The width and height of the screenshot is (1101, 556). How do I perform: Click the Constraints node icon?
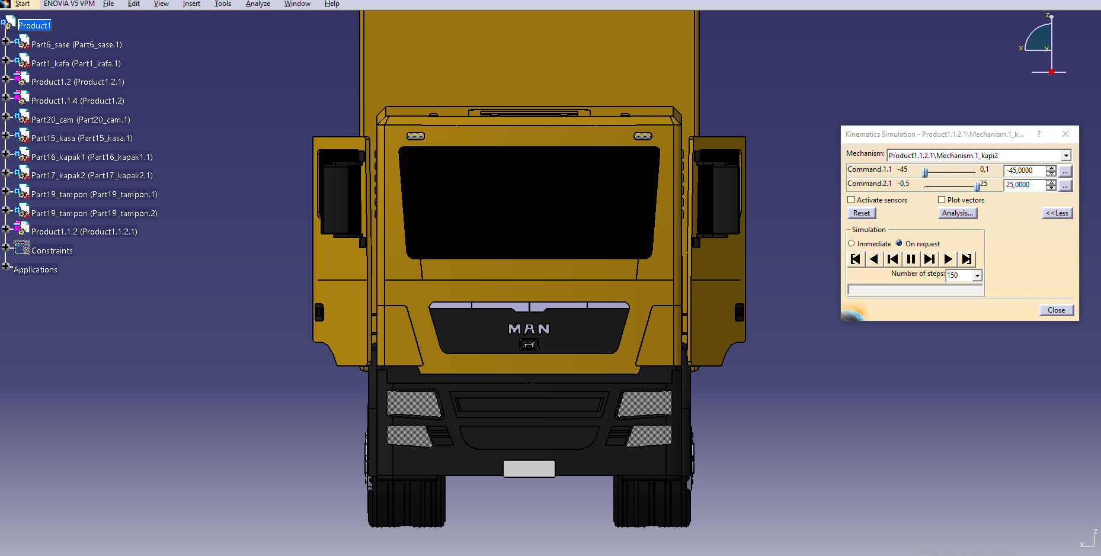(x=22, y=248)
